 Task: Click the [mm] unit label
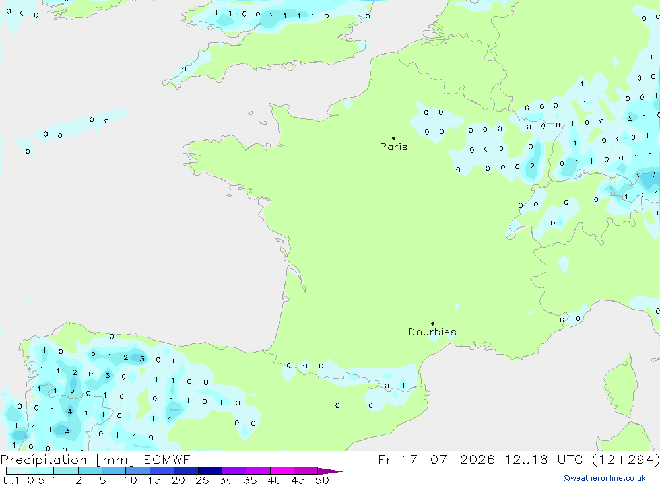[x=115, y=459]
